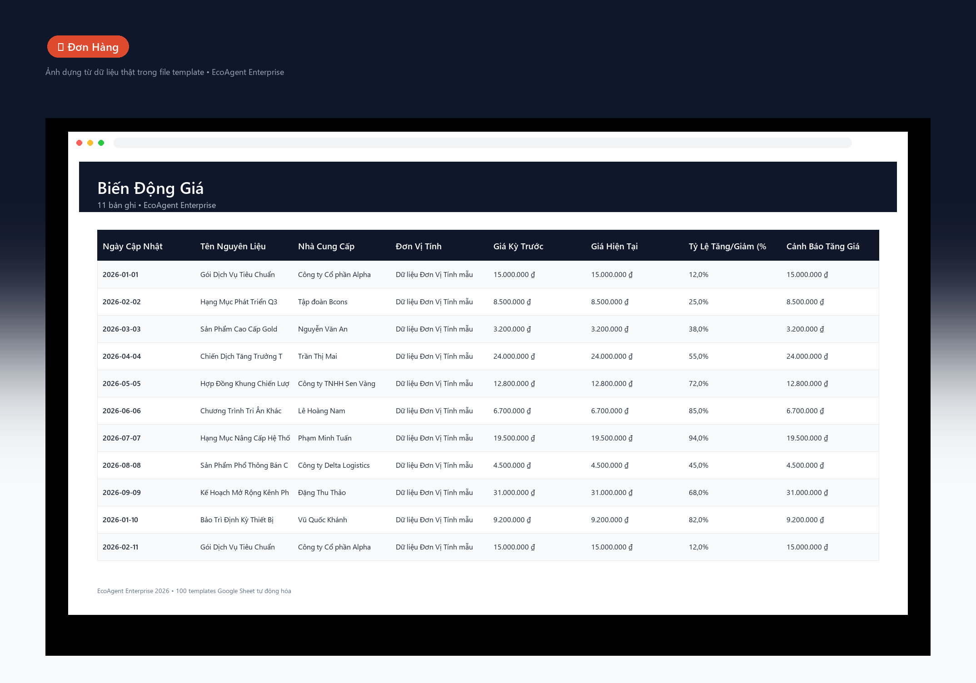Viewport: 976px width, 683px height.
Task: Click the yellow minimize window dot
Action: point(90,143)
